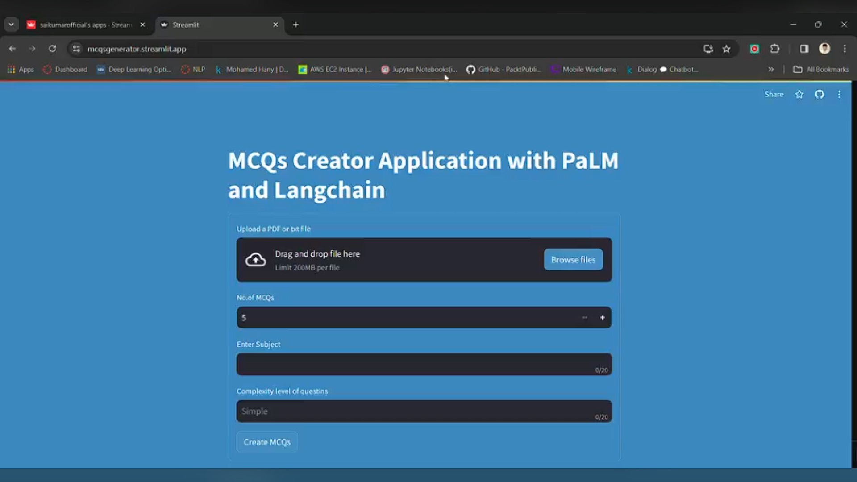Reload the page with refresh icon
Viewport: 857px width, 482px height.
click(x=52, y=49)
